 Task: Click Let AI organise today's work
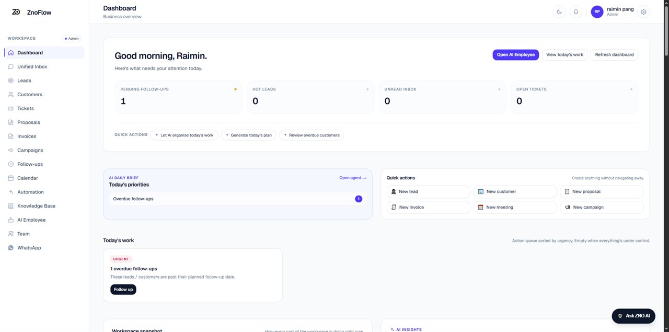[x=184, y=135]
